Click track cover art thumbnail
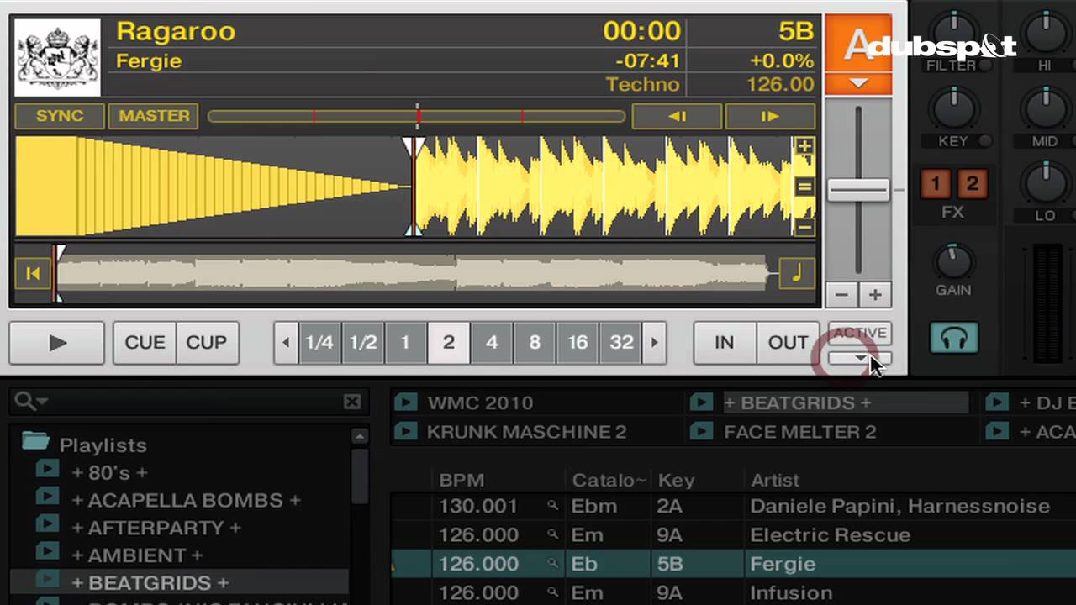 click(57, 56)
